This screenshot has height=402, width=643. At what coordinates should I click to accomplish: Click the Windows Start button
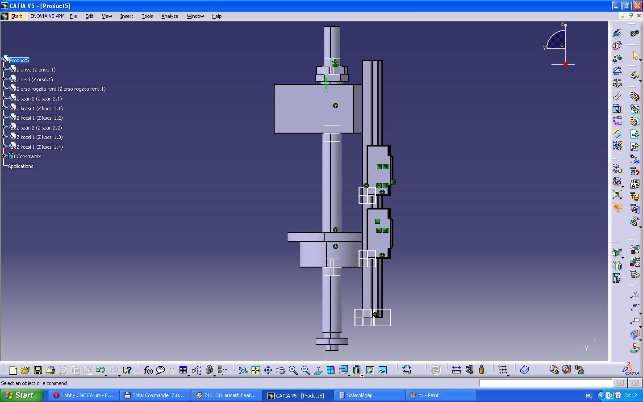pos(21,395)
